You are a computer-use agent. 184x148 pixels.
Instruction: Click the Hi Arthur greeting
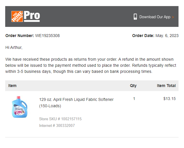click(x=14, y=47)
